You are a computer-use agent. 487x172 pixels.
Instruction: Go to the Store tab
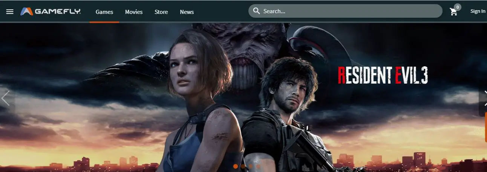click(x=161, y=12)
